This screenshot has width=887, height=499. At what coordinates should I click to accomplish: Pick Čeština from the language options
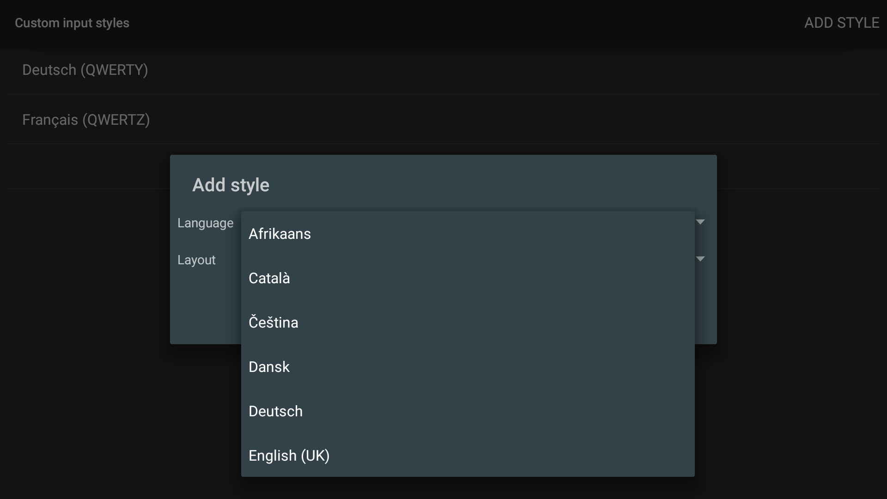tap(273, 323)
